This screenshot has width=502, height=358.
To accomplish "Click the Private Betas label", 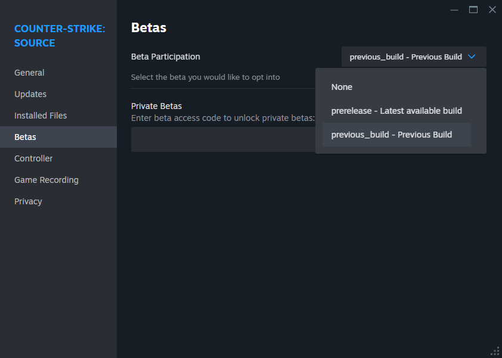I will (x=156, y=106).
